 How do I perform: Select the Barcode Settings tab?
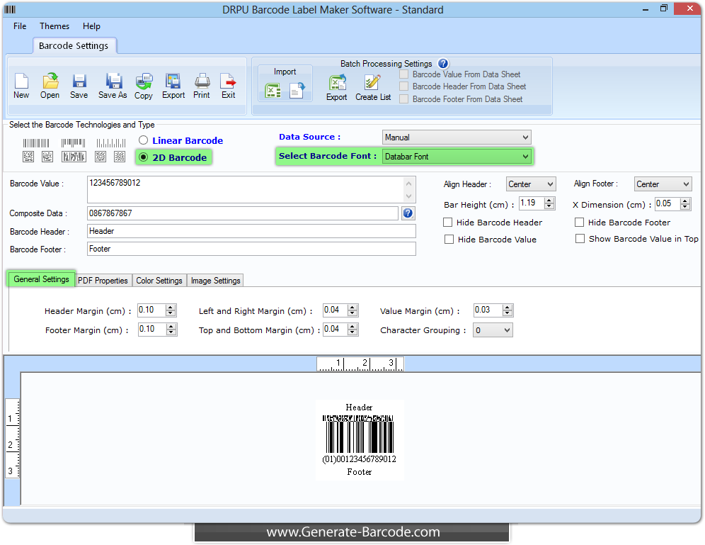pyautogui.click(x=74, y=46)
